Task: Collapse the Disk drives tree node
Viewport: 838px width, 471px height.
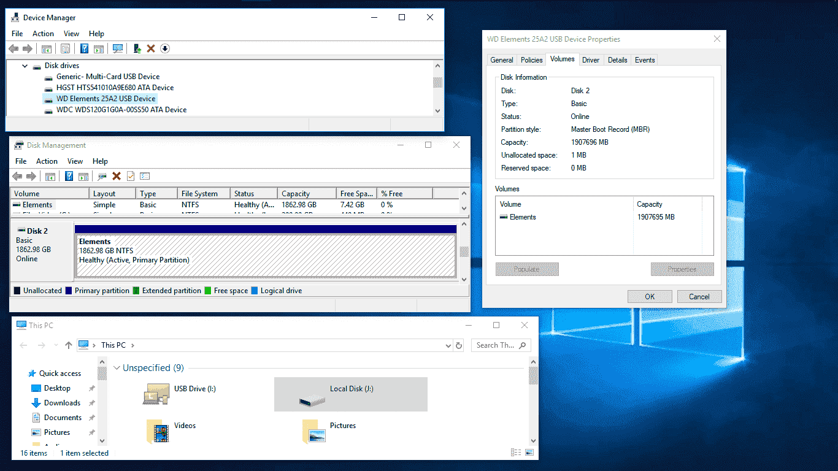Action: [25, 66]
